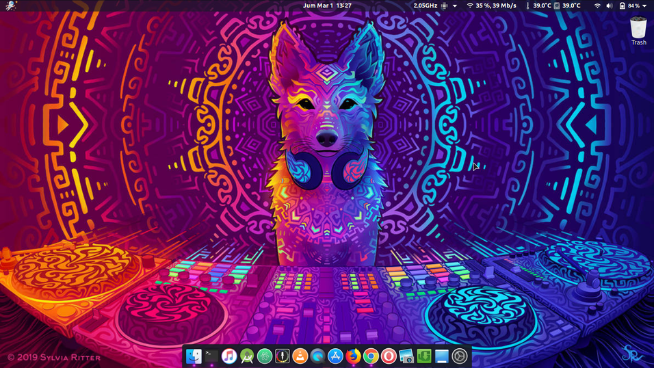The height and width of the screenshot is (368, 654).
Task: Click the disk sensor icon between temperatures
Action: tap(557, 6)
